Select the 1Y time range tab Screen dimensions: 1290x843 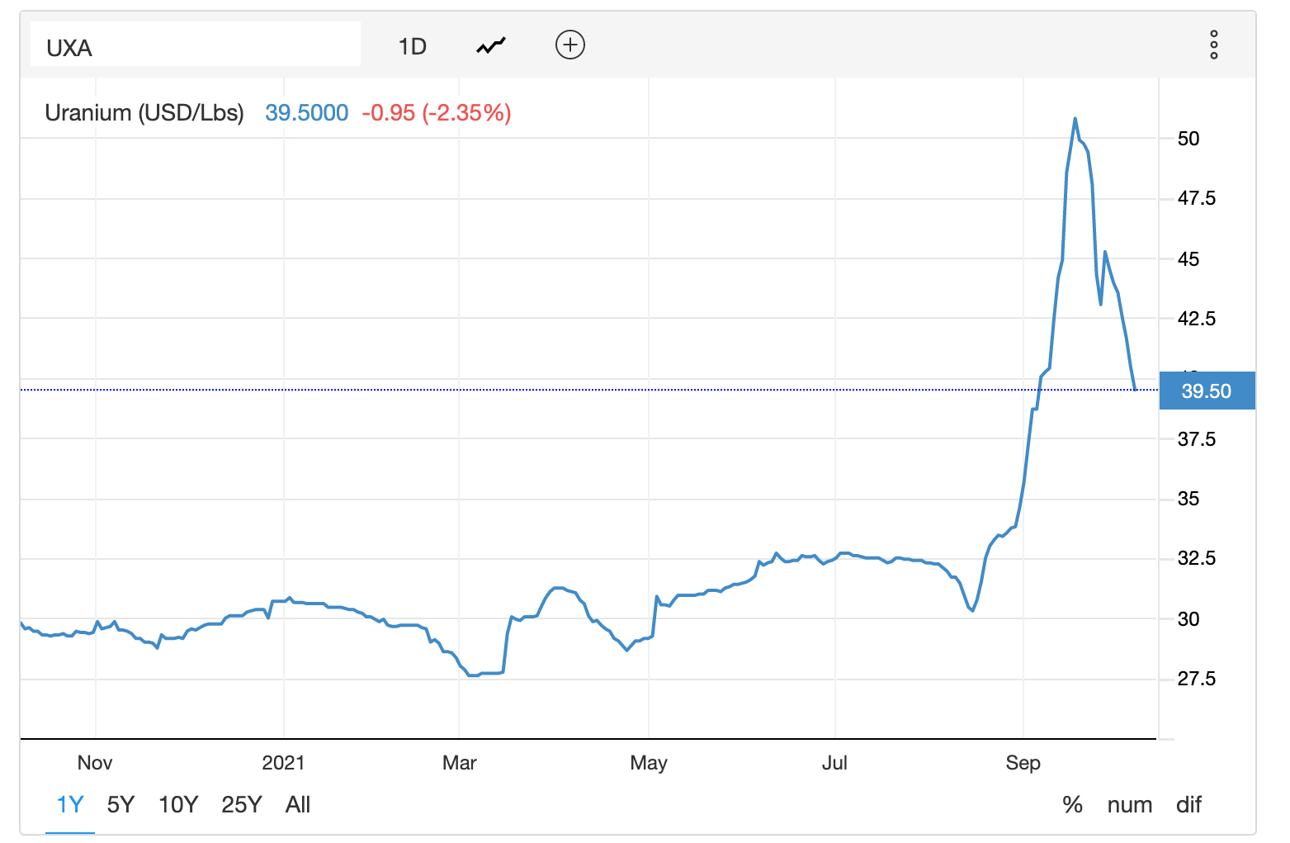click(70, 804)
